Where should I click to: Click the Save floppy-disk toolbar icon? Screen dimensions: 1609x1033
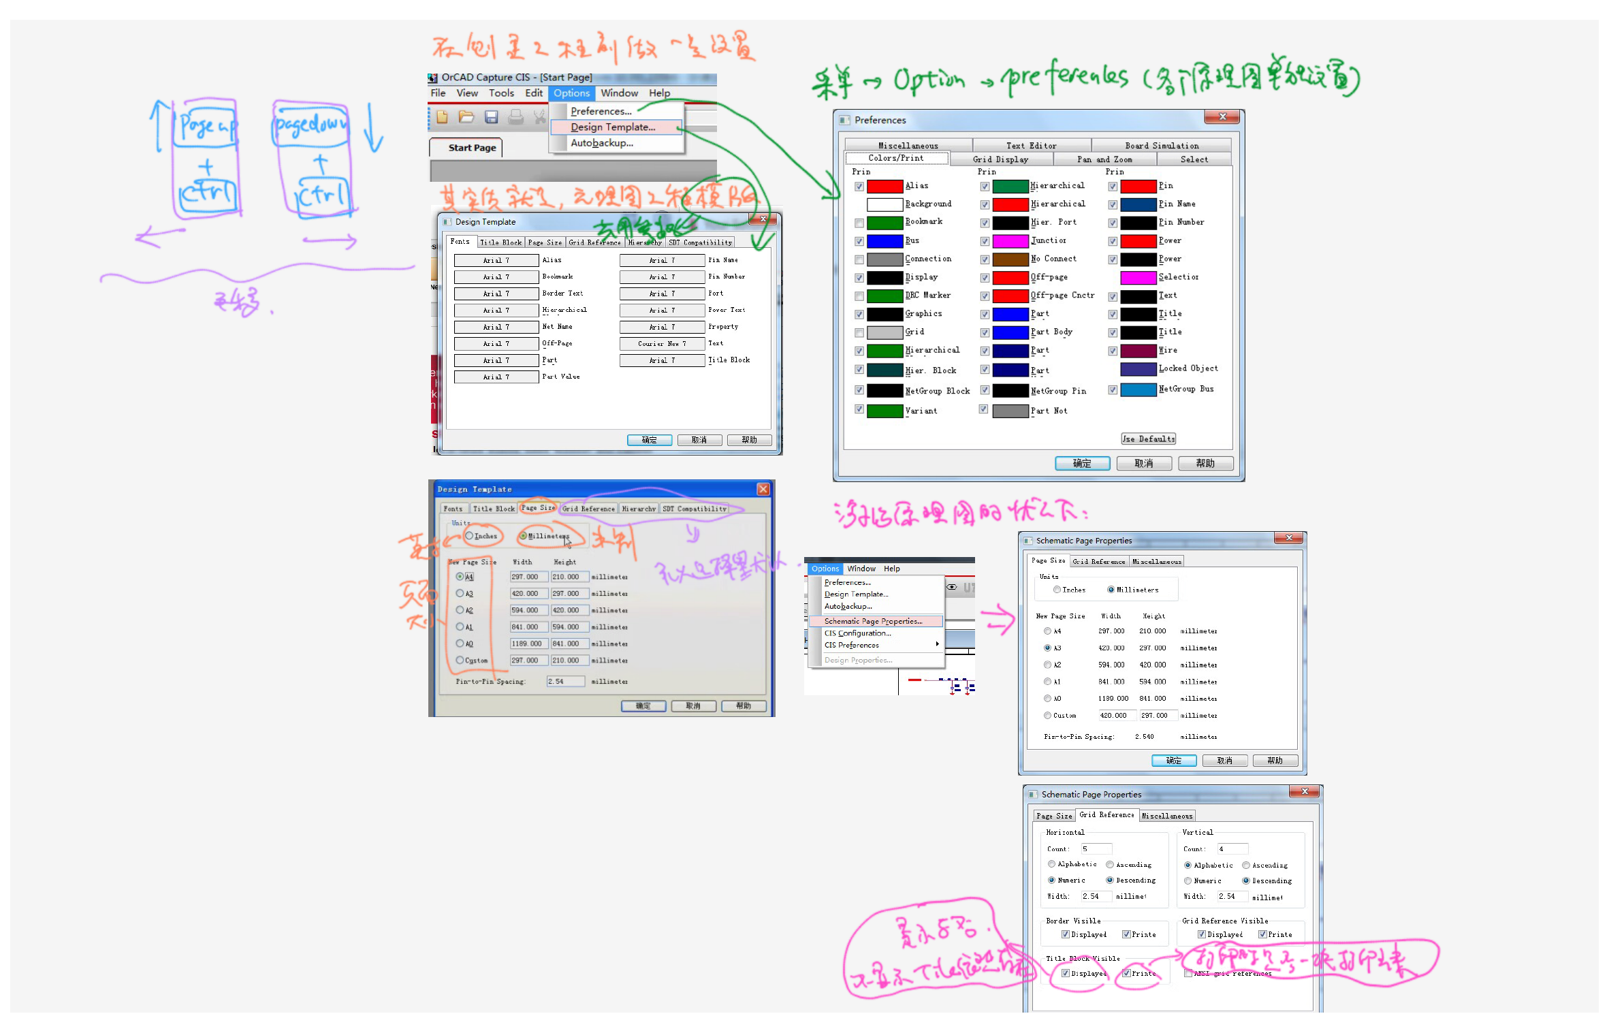click(x=491, y=117)
